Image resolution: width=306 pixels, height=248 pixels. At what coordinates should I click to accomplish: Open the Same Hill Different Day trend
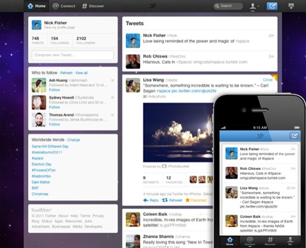tap(50, 147)
